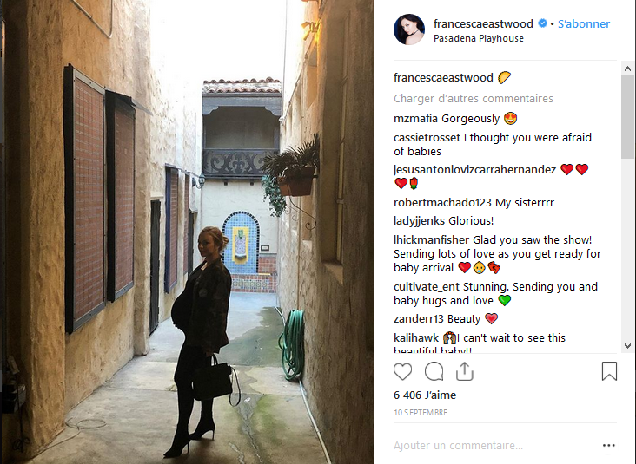Open the three-dots more options menu

tap(608, 446)
